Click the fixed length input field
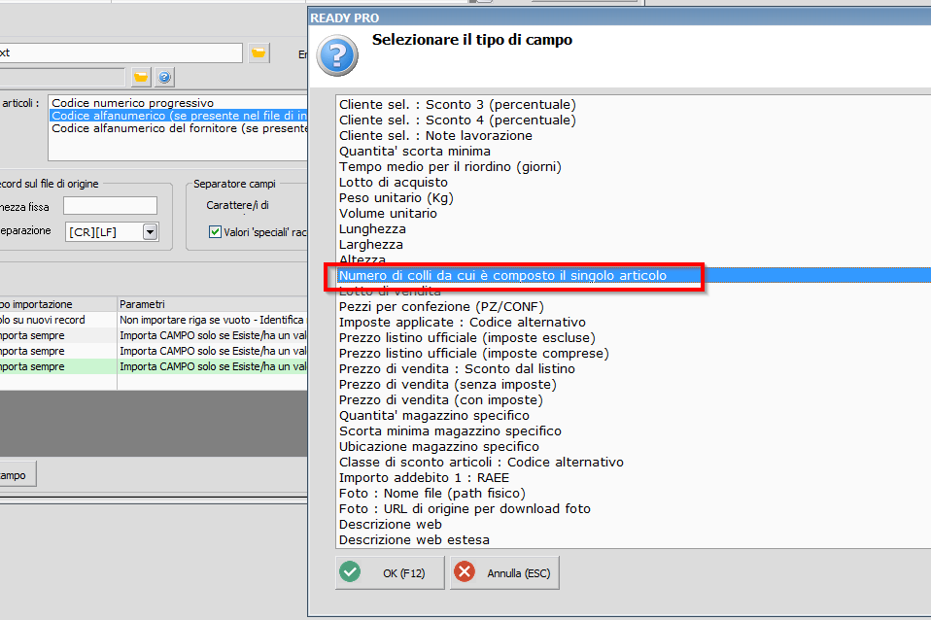Viewport: 931px width, 620px height. pyautogui.click(x=111, y=205)
